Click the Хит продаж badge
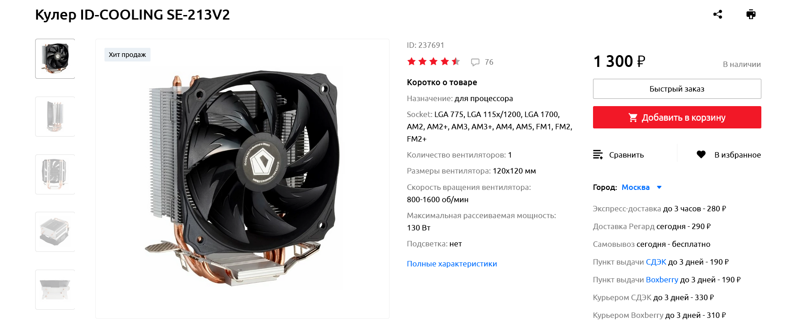This screenshot has width=791, height=327. [127, 55]
